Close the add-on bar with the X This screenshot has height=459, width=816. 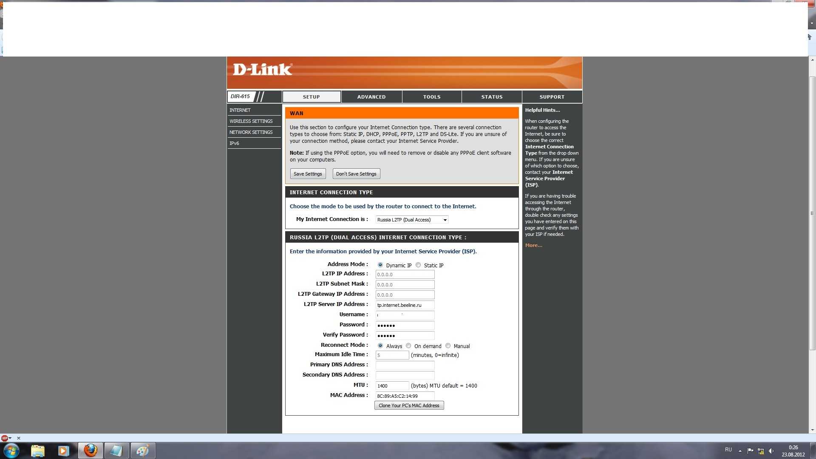coord(19,438)
